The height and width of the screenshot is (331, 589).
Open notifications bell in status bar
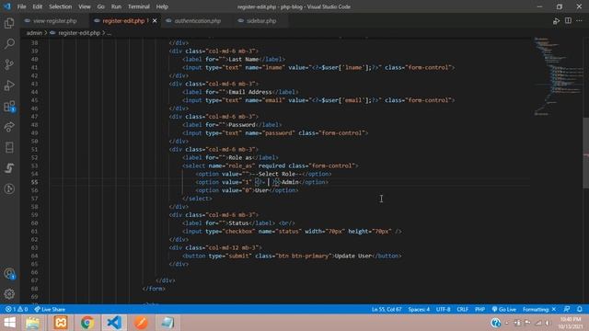coord(580,309)
